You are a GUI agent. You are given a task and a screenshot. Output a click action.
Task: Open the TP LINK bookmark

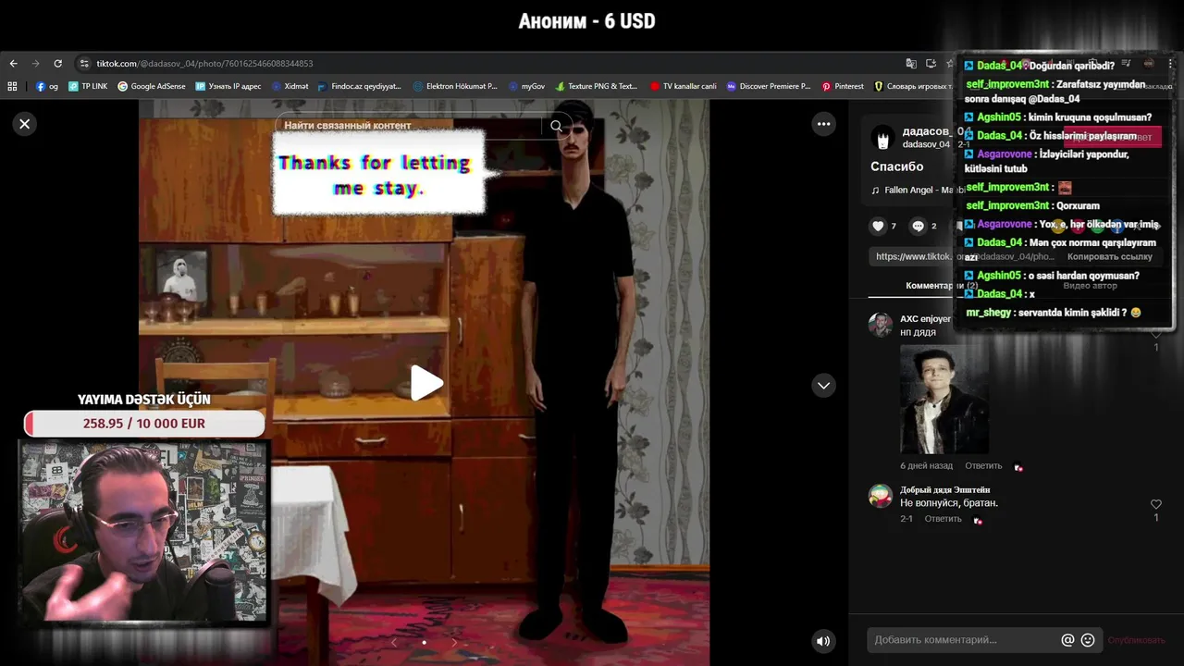click(88, 86)
